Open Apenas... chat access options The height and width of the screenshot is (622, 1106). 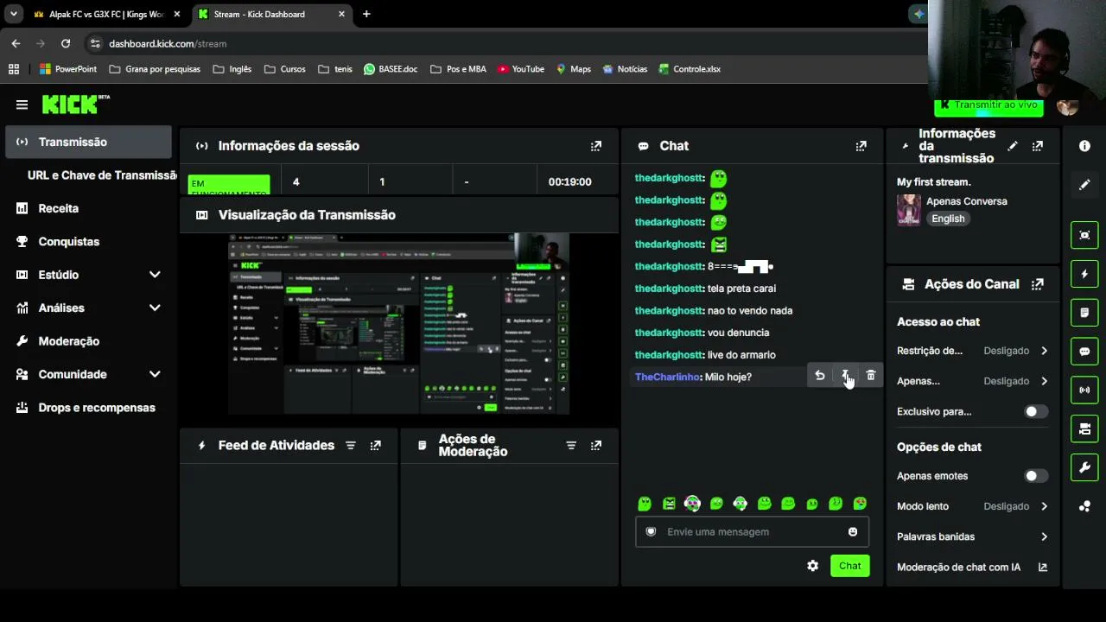click(x=973, y=381)
